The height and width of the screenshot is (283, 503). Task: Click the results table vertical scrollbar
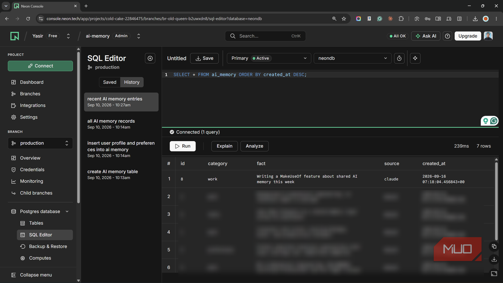[496, 201]
